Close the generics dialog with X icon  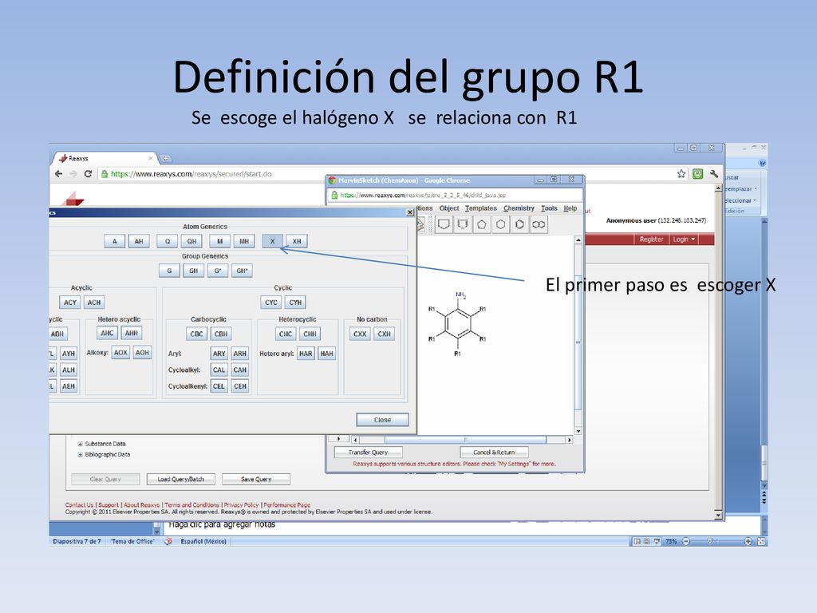(x=410, y=212)
